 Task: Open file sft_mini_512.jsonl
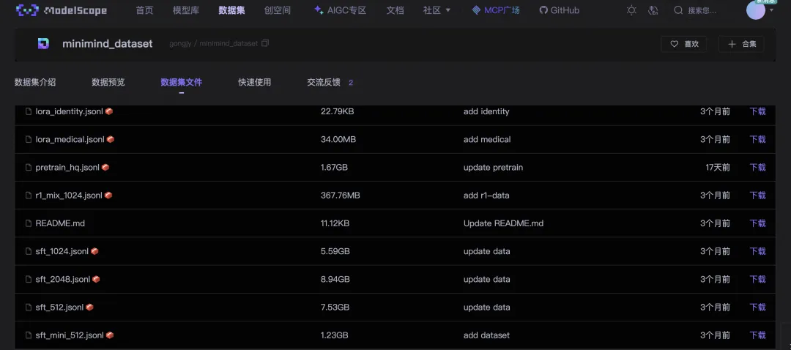tap(70, 335)
